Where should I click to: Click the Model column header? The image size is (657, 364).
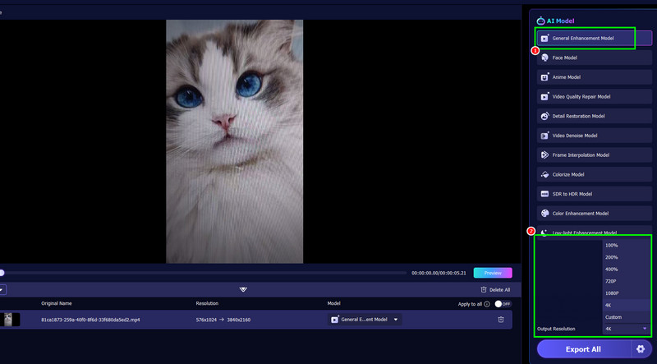(334, 304)
